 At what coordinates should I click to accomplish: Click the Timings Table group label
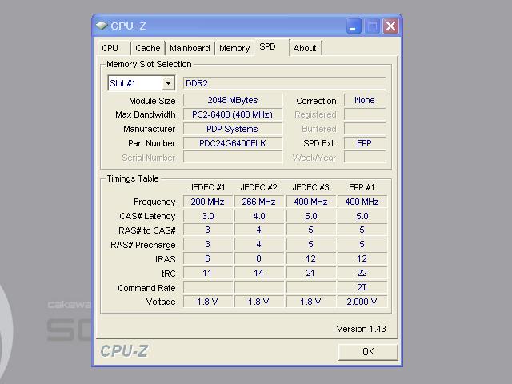click(x=133, y=178)
